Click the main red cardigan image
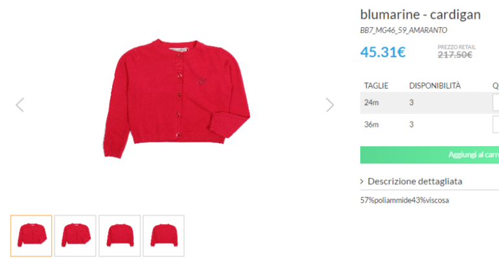499x259 pixels. click(x=176, y=98)
